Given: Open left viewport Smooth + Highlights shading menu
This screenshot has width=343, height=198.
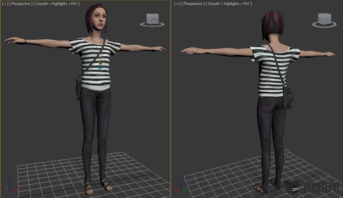Looking at the screenshot, I should (57, 4).
